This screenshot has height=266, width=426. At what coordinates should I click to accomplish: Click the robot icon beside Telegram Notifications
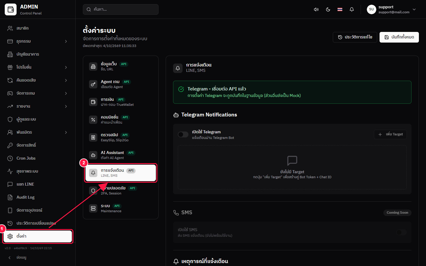pyautogui.click(x=176, y=115)
